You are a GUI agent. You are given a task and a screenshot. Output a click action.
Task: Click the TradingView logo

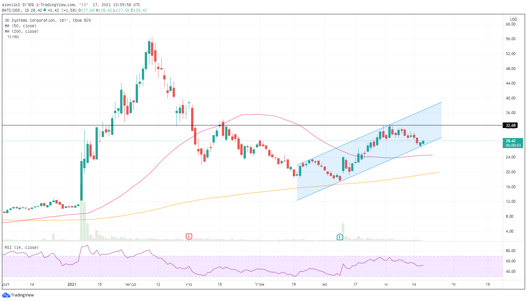[18, 295]
